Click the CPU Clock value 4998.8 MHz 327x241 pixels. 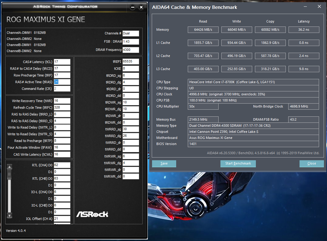[x=253, y=94]
